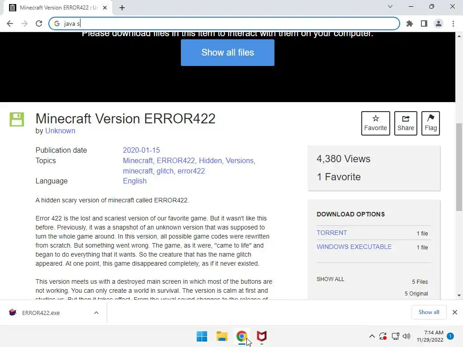Click the page vertical scrollbar thumb
463x347 pixels.
pyautogui.click(x=459, y=167)
